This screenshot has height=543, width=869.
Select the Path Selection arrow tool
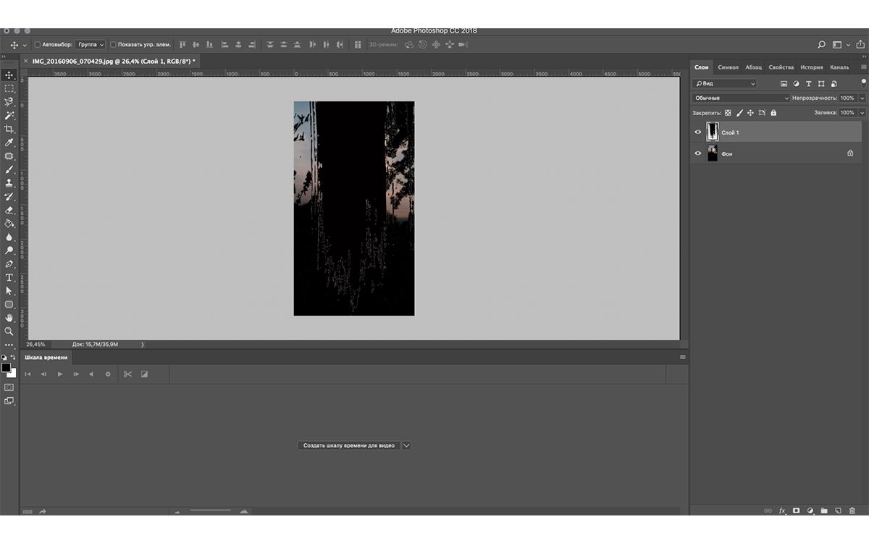coord(9,291)
